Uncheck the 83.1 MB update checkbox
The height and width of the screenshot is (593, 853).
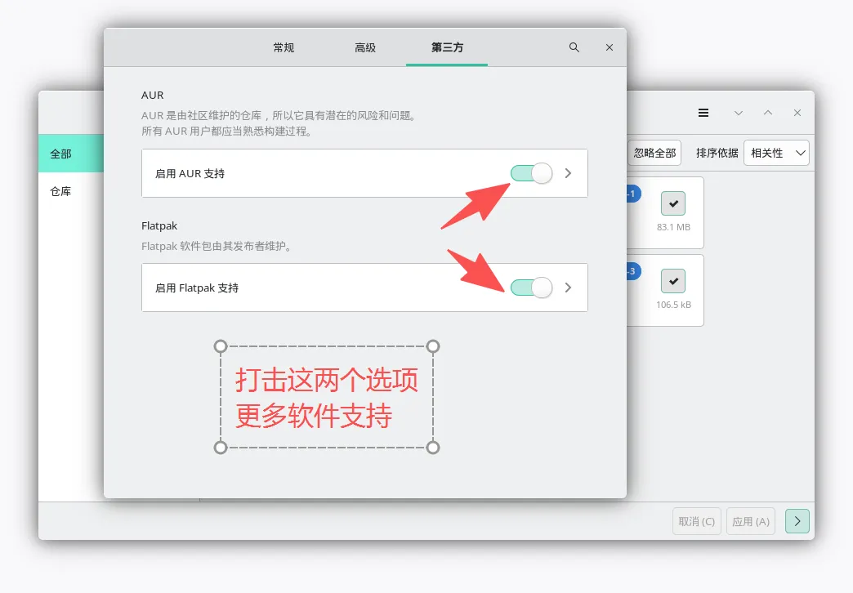click(673, 203)
